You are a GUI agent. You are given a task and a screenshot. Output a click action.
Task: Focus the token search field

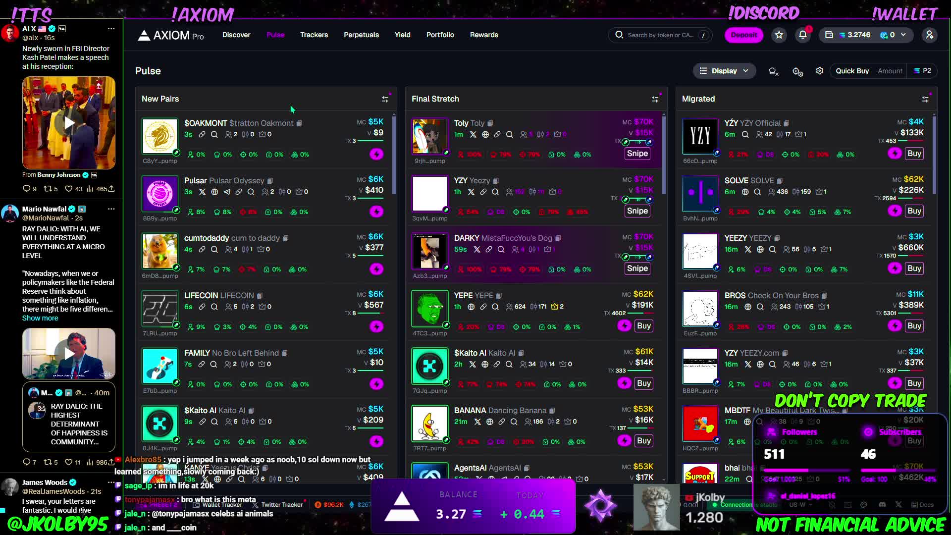[x=660, y=35]
